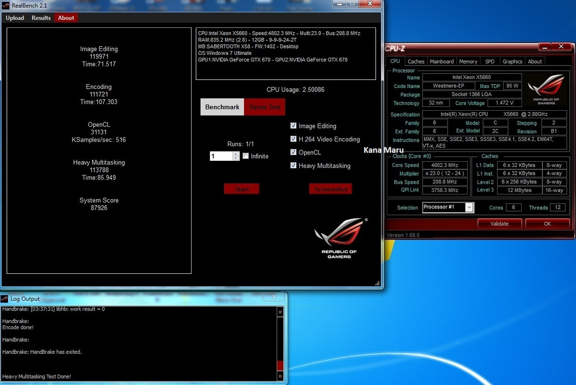Click the Screenshot button
576x385 pixels.
pos(331,189)
